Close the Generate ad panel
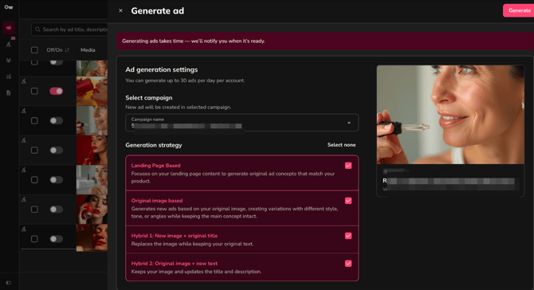This screenshot has height=290, width=534. click(120, 10)
